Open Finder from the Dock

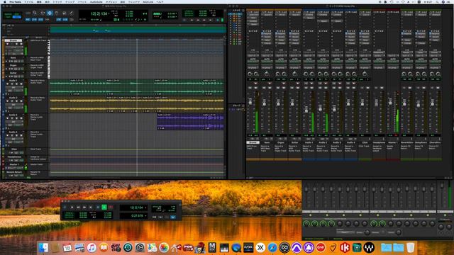[43, 247]
